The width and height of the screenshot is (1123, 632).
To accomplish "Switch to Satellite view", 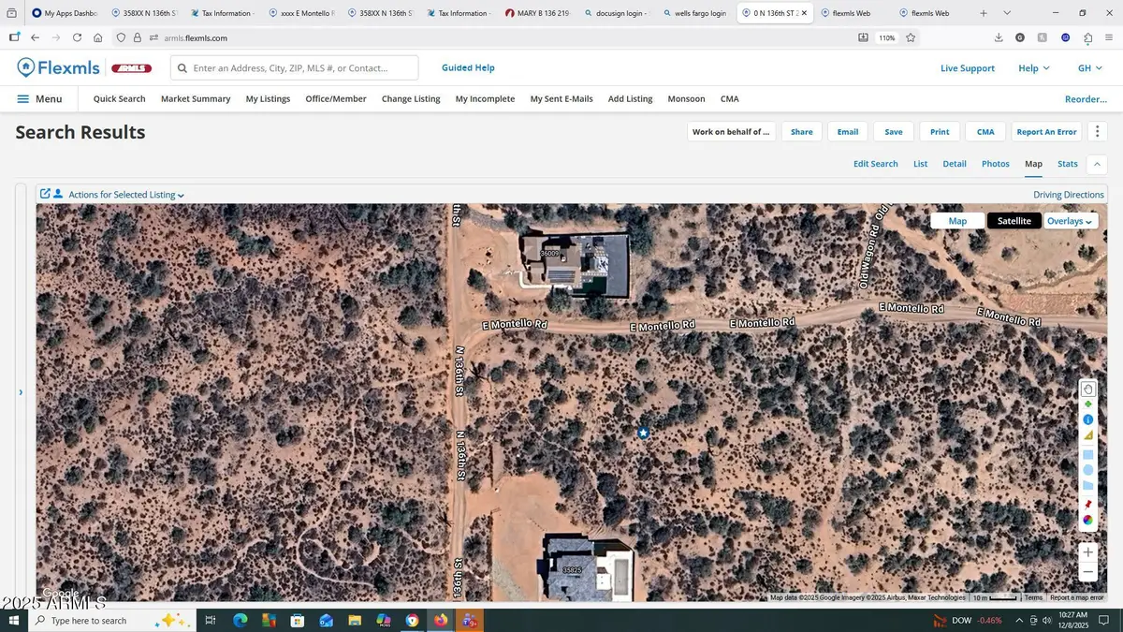I will pos(1014,220).
